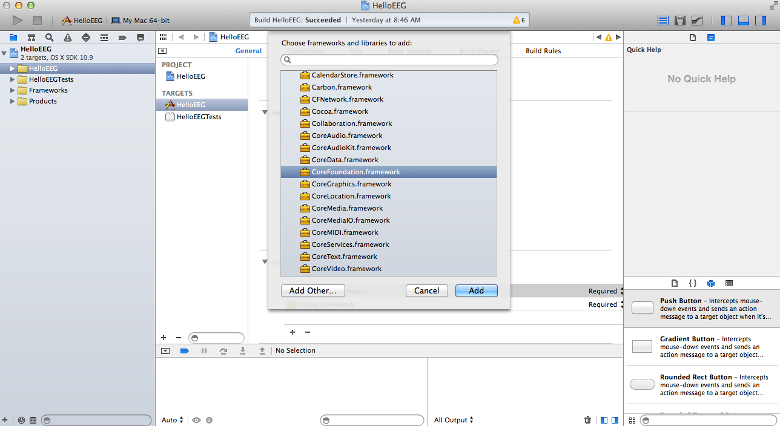
Task: Cancel the frameworks chooser sheet
Action: [x=427, y=290]
